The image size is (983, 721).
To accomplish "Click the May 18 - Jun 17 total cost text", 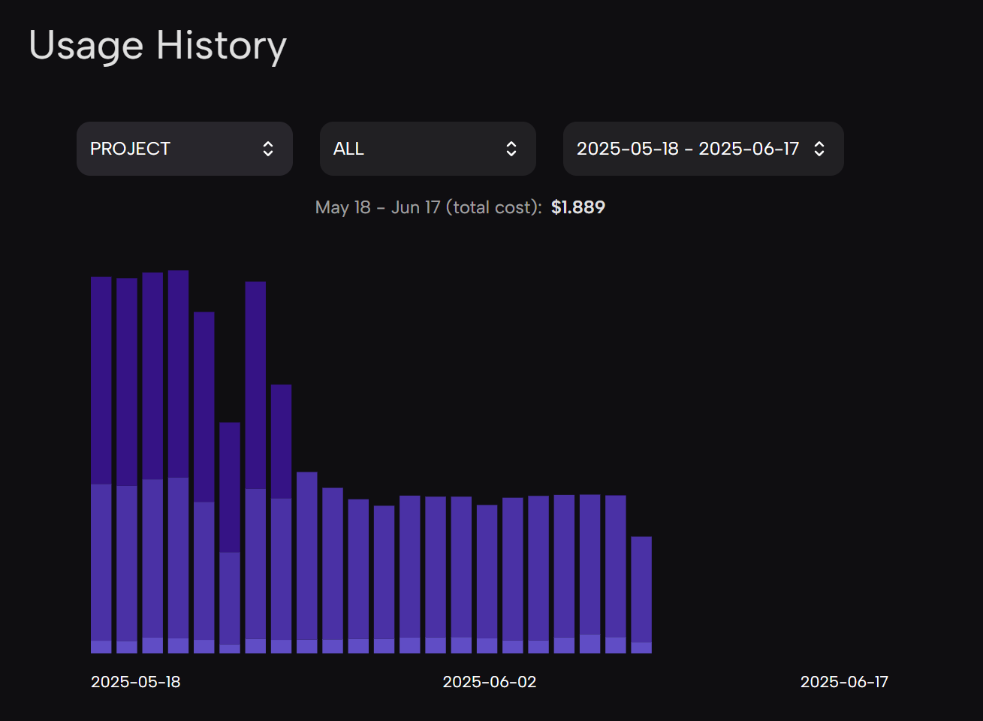I will (x=428, y=207).
